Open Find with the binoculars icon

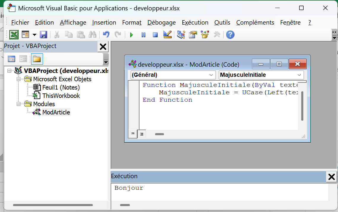tap(93, 35)
